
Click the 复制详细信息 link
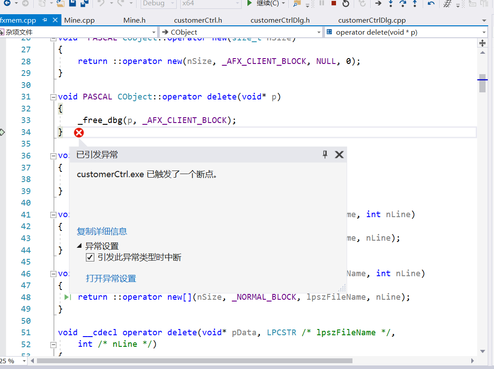coord(102,232)
